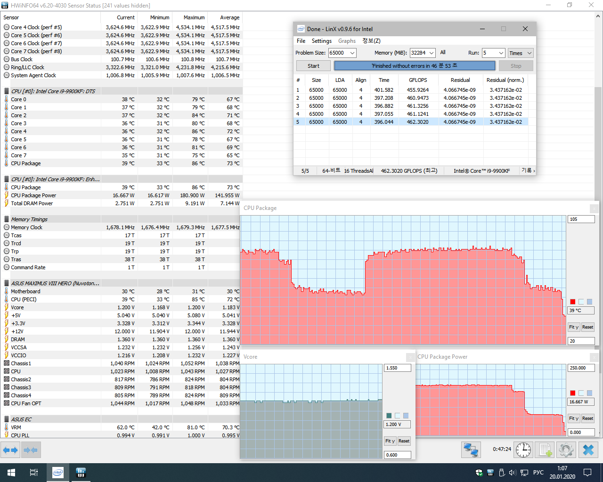
Task: Reset the elapsed time with the clock icon
Action: point(523,450)
